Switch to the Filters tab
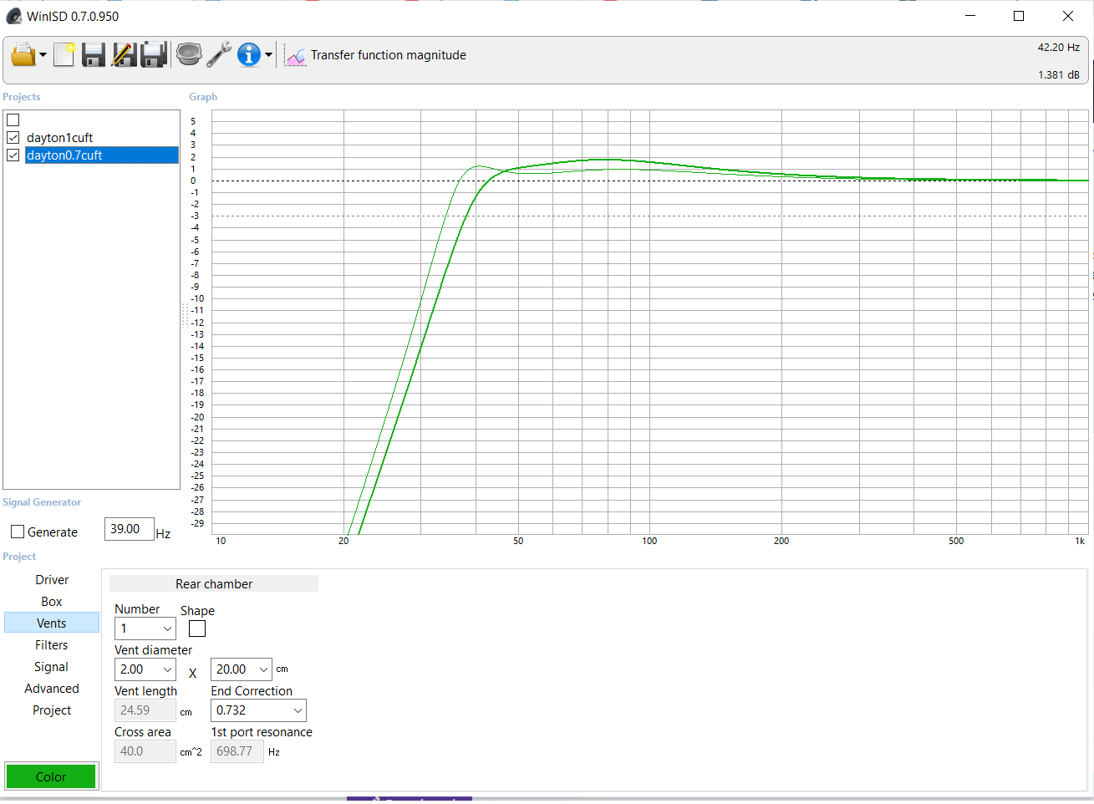This screenshot has width=1094, height=804. tap(52, 645)
